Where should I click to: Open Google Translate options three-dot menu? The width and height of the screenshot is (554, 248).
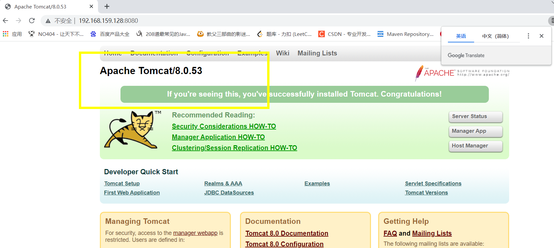tap(528, 36)
